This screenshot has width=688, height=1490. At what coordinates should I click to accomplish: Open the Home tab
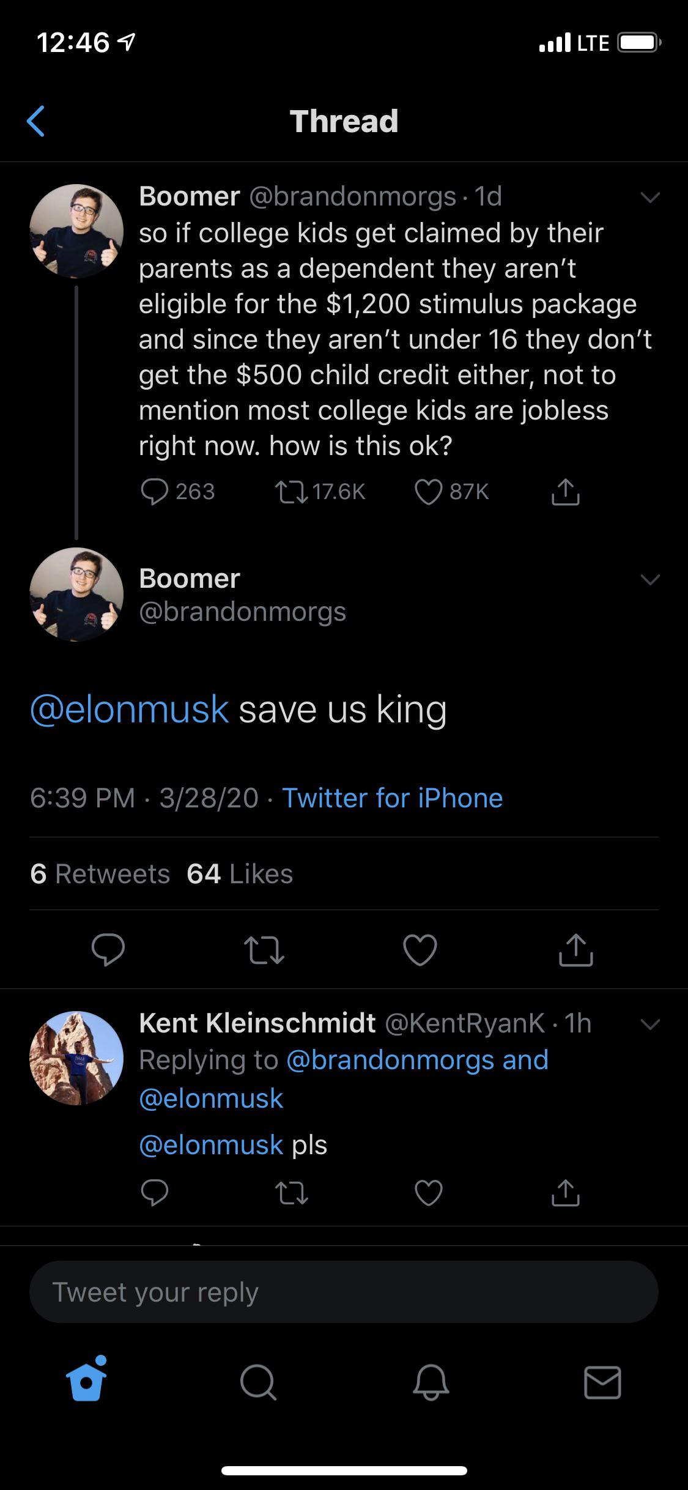pyautogui.click(x=86, y=1382)
